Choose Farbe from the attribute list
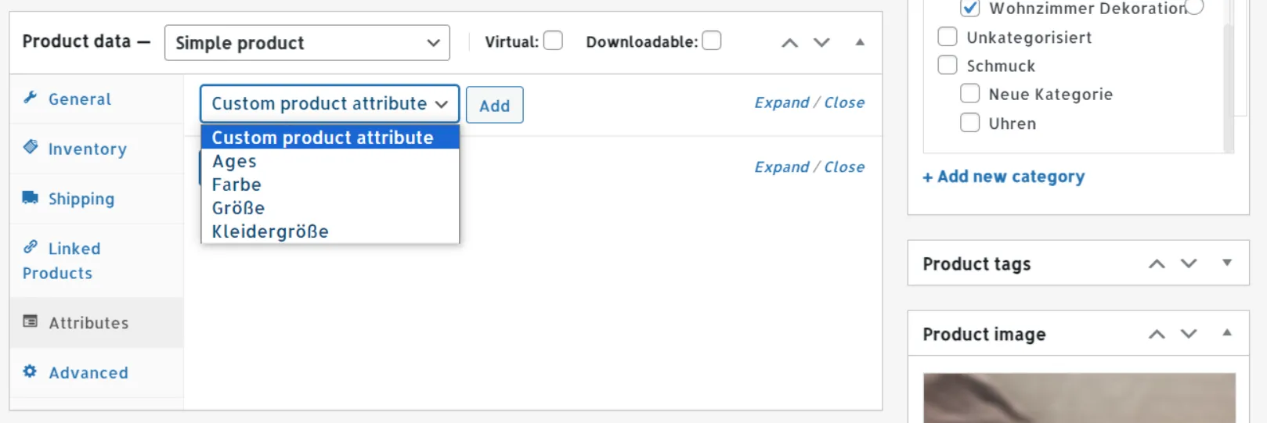 pos(236,185)
